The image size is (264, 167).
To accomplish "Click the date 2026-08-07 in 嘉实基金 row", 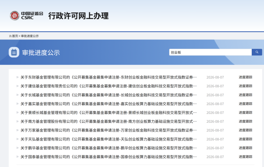I will coord(215,104).
